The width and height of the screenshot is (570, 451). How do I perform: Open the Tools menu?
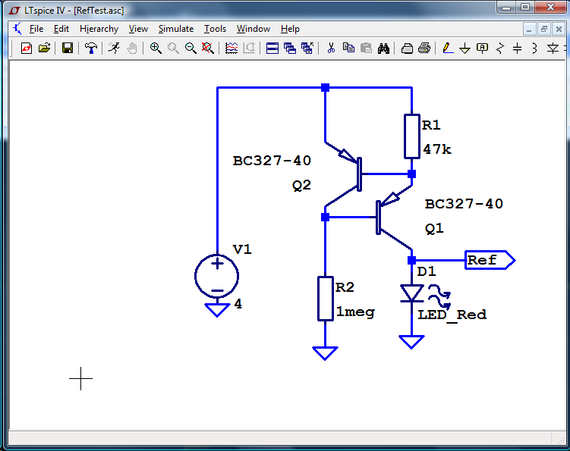[215, 29]
